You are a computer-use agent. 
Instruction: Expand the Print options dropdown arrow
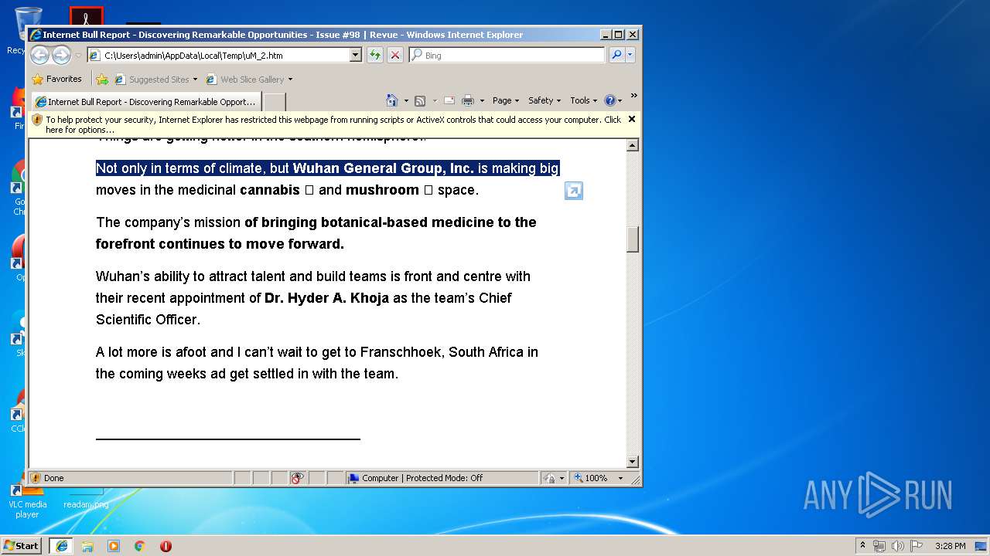tap(482, 100)
